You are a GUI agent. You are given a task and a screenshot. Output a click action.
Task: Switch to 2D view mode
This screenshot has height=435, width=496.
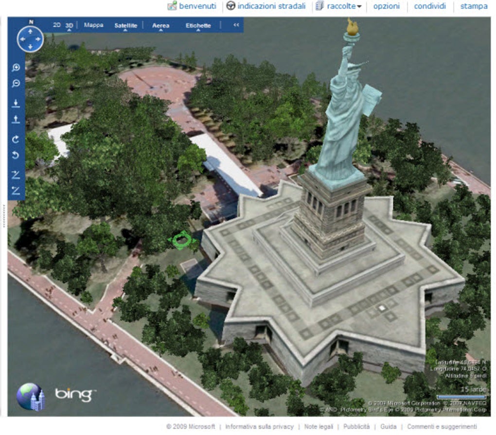[x=57, y=25]
